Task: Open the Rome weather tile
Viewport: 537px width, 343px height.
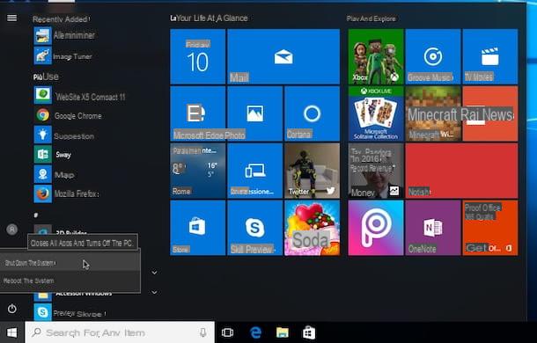Action: click(197, 171)
